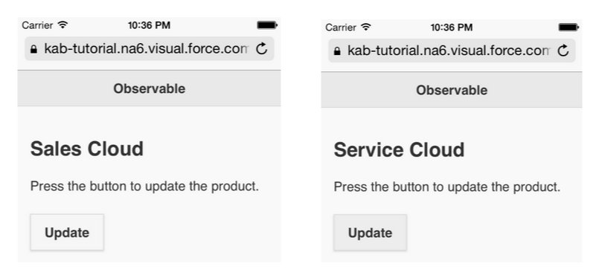Image resolution: width=602 pixels, height=278 pixels.
Task: Tap the 10:36 PM clock on left phone
Action: point(150,25)
